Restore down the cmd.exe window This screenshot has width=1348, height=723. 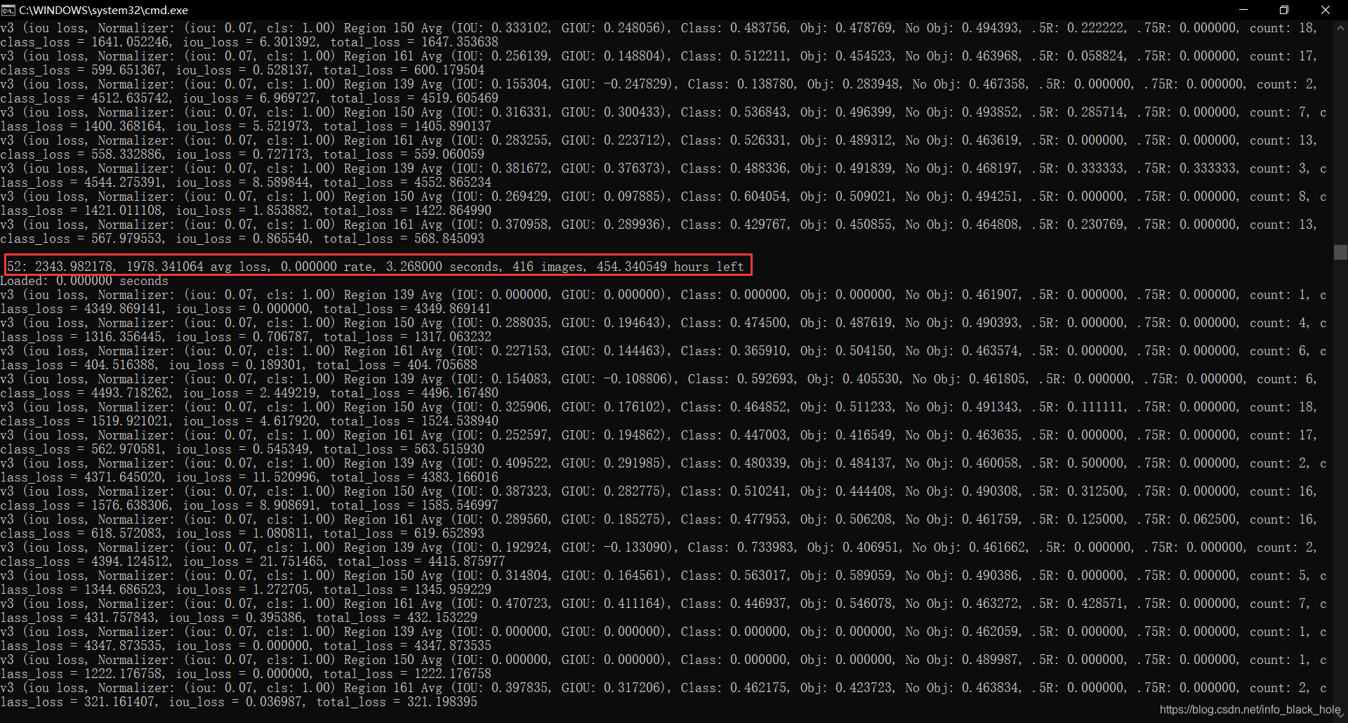(1284, 10)
